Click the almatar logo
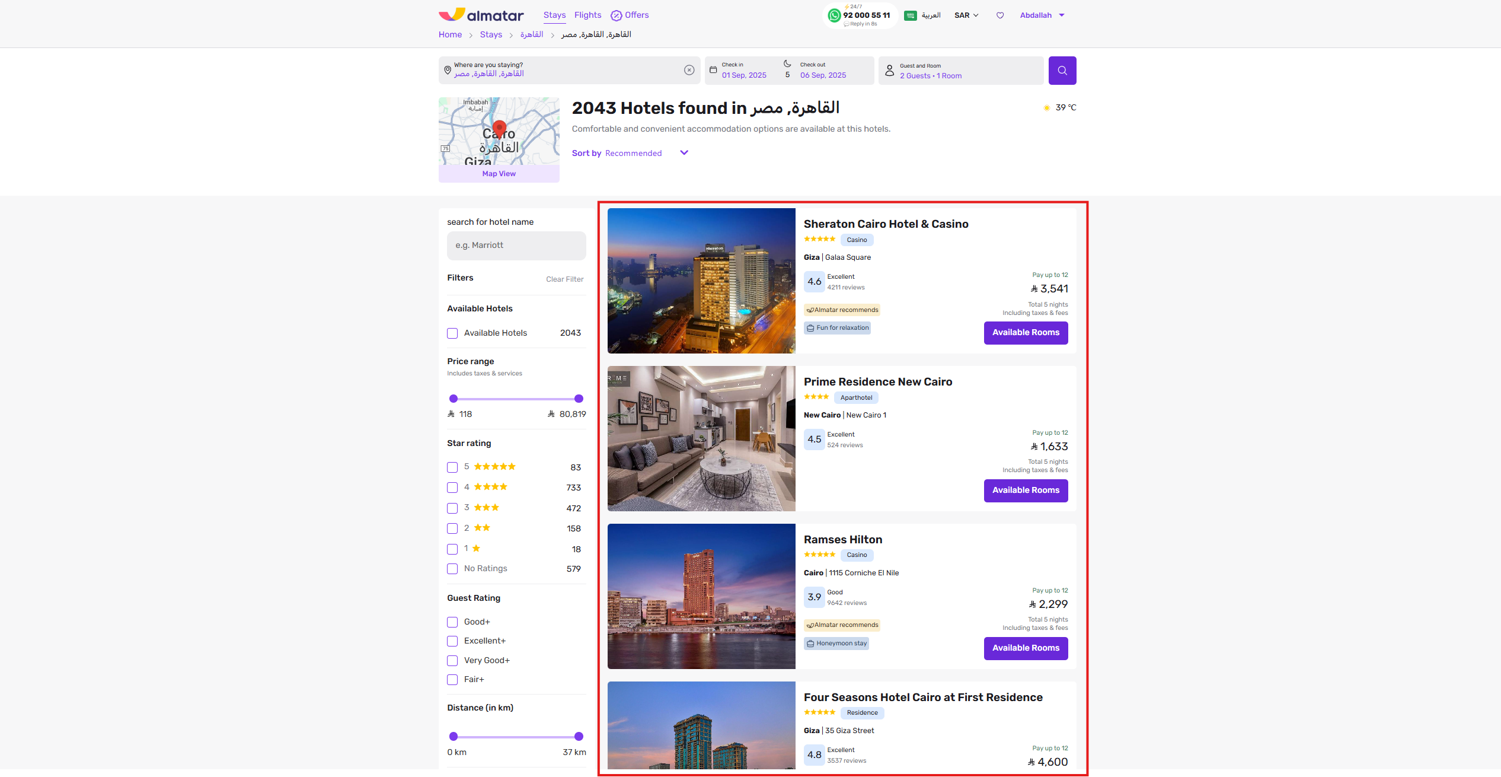This screenshot has width=1501, height=777. (x=481, y=15)
